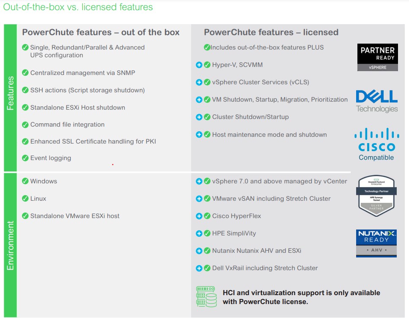Select the Cisco Compatible logo

(x=377, y=144)
